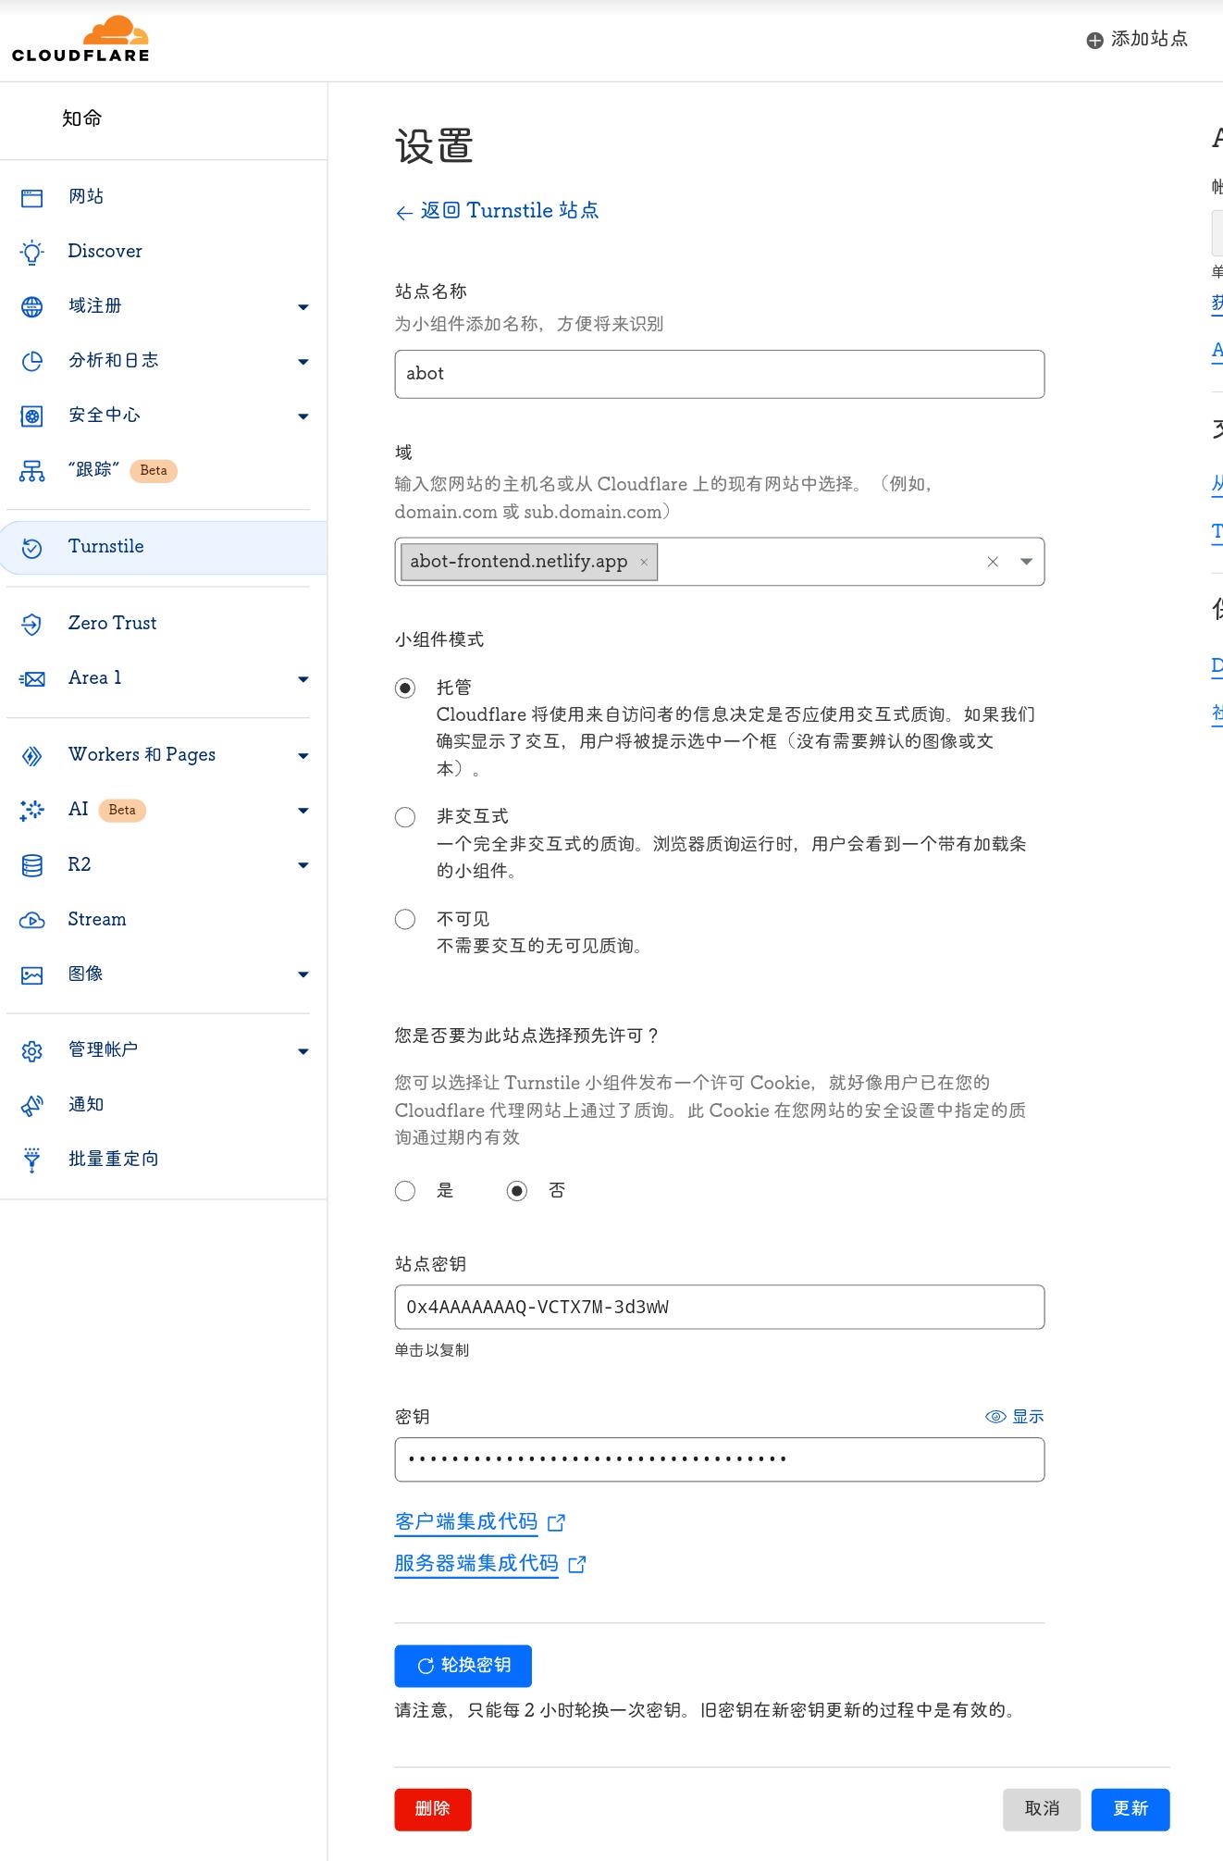Click the 跟踪 network diagram icon
The height and width of the screenshot is (1861, 1223).
click(32, 471)
